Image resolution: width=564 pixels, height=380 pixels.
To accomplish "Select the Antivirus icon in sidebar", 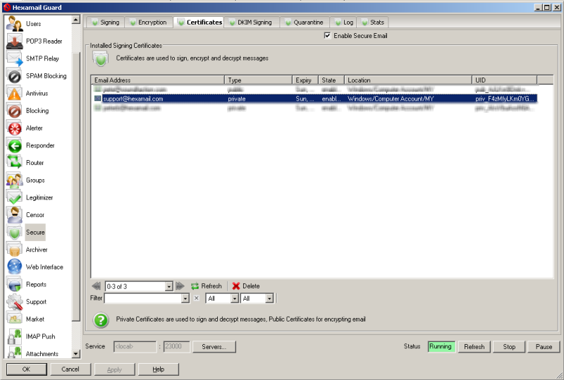I will pyautogui.click(x=14, y=93).
